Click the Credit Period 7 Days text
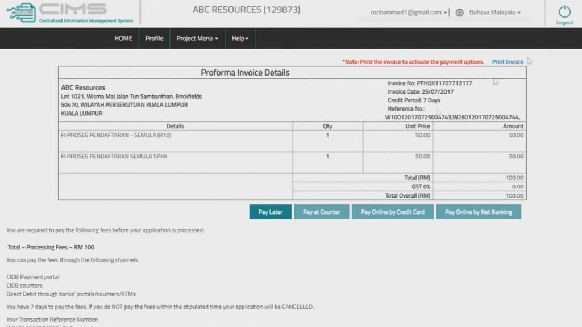582x327 pixels. tap(414, 100)
